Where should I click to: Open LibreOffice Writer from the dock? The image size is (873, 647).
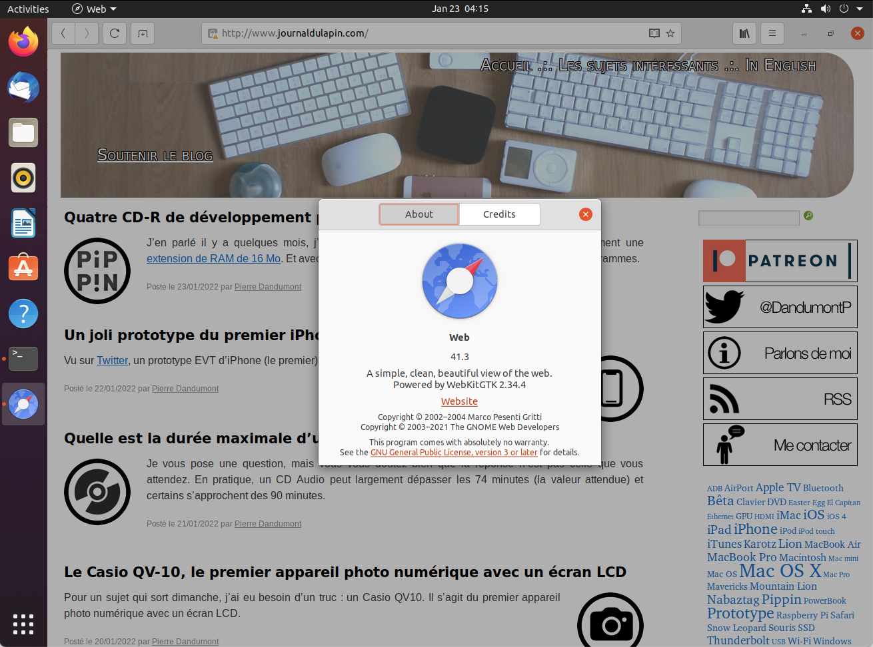click(x=23, y=223)
